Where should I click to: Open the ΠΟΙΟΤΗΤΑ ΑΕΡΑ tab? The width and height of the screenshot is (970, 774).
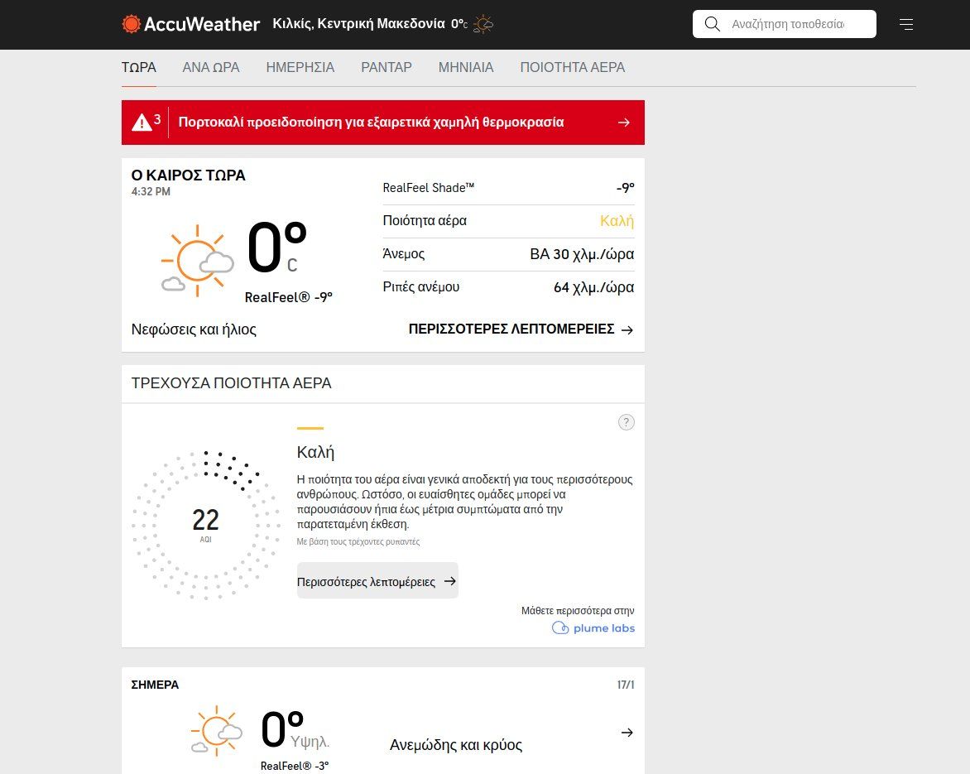pyautogui.click(x=572, y=68)
